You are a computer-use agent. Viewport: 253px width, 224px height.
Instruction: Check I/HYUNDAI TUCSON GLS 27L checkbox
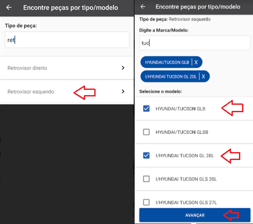(146, 202)
